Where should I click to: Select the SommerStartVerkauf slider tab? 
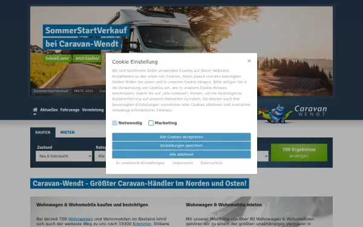(x=51, y=91)
